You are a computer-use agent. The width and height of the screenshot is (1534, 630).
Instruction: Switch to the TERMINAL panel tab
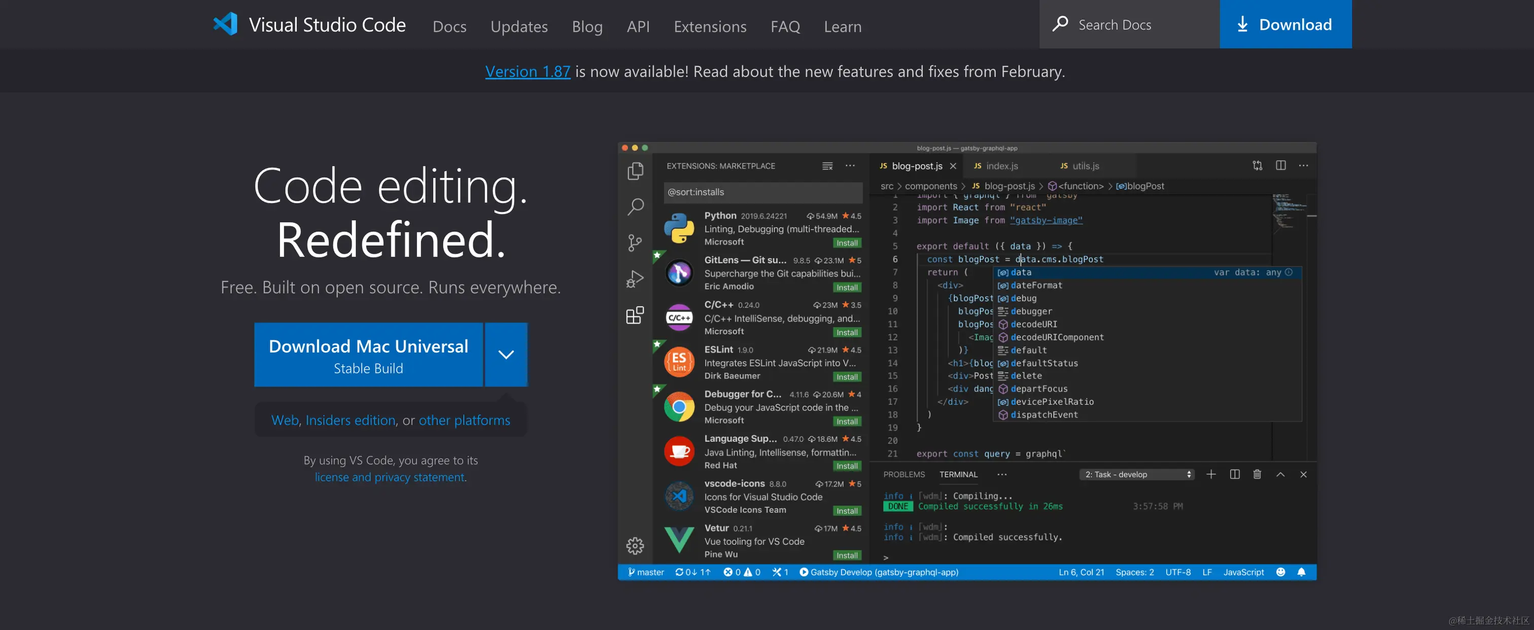point(958,475)
